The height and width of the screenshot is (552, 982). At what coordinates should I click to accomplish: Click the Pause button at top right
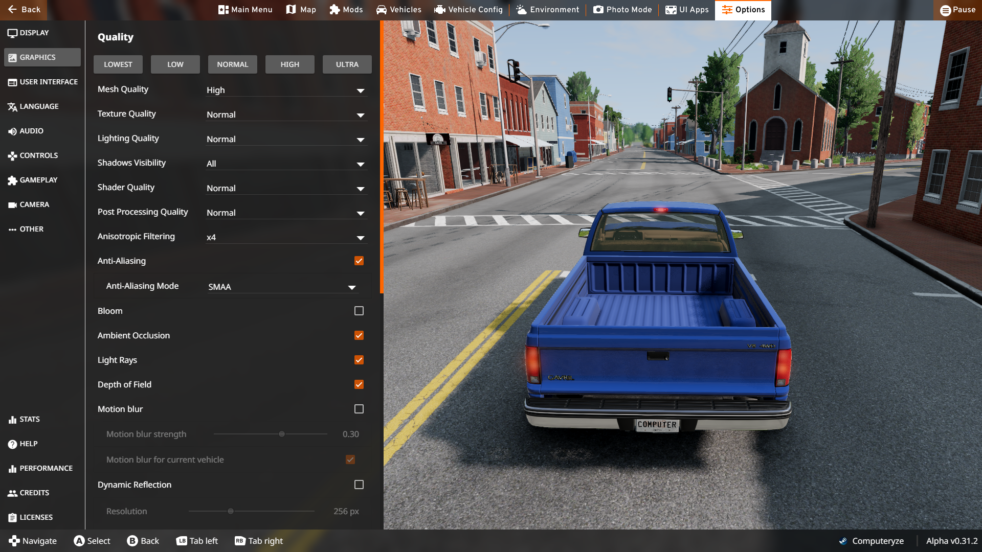pos(957,10)
